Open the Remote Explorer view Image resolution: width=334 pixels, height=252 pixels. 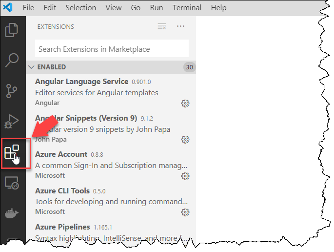12,183
